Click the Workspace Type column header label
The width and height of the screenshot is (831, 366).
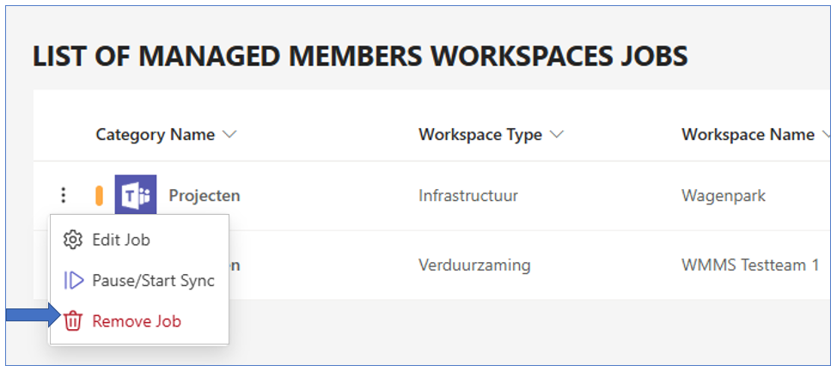point(480,135)
